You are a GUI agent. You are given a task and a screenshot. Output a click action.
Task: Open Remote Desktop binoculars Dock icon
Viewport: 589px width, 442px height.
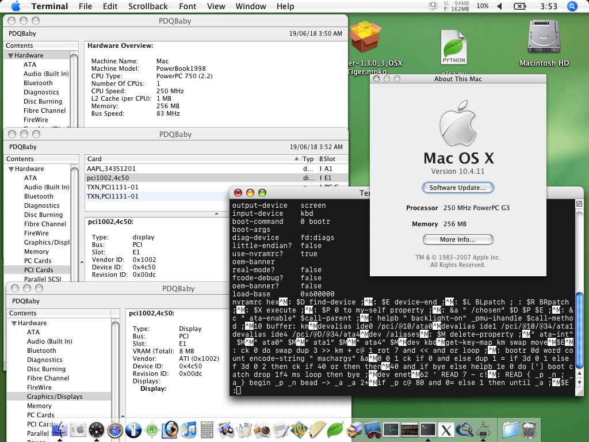coord(372,429)
